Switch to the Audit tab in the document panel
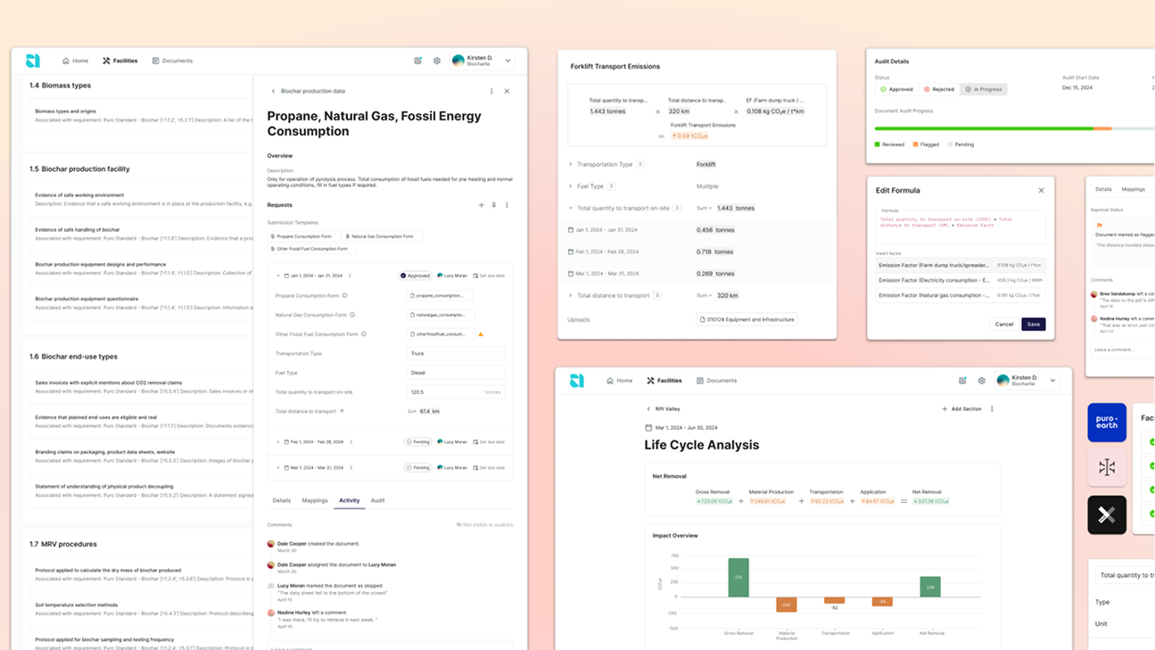The width and height of the screenshot is (1155, 650). coord(378,501)
